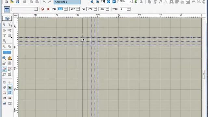The height and width of the screenshot is (117, 208).
Task: Zoom out with the minus magnifier
Action: 97,2
